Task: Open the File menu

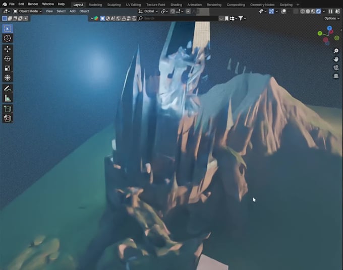Action: pos(12,4)
